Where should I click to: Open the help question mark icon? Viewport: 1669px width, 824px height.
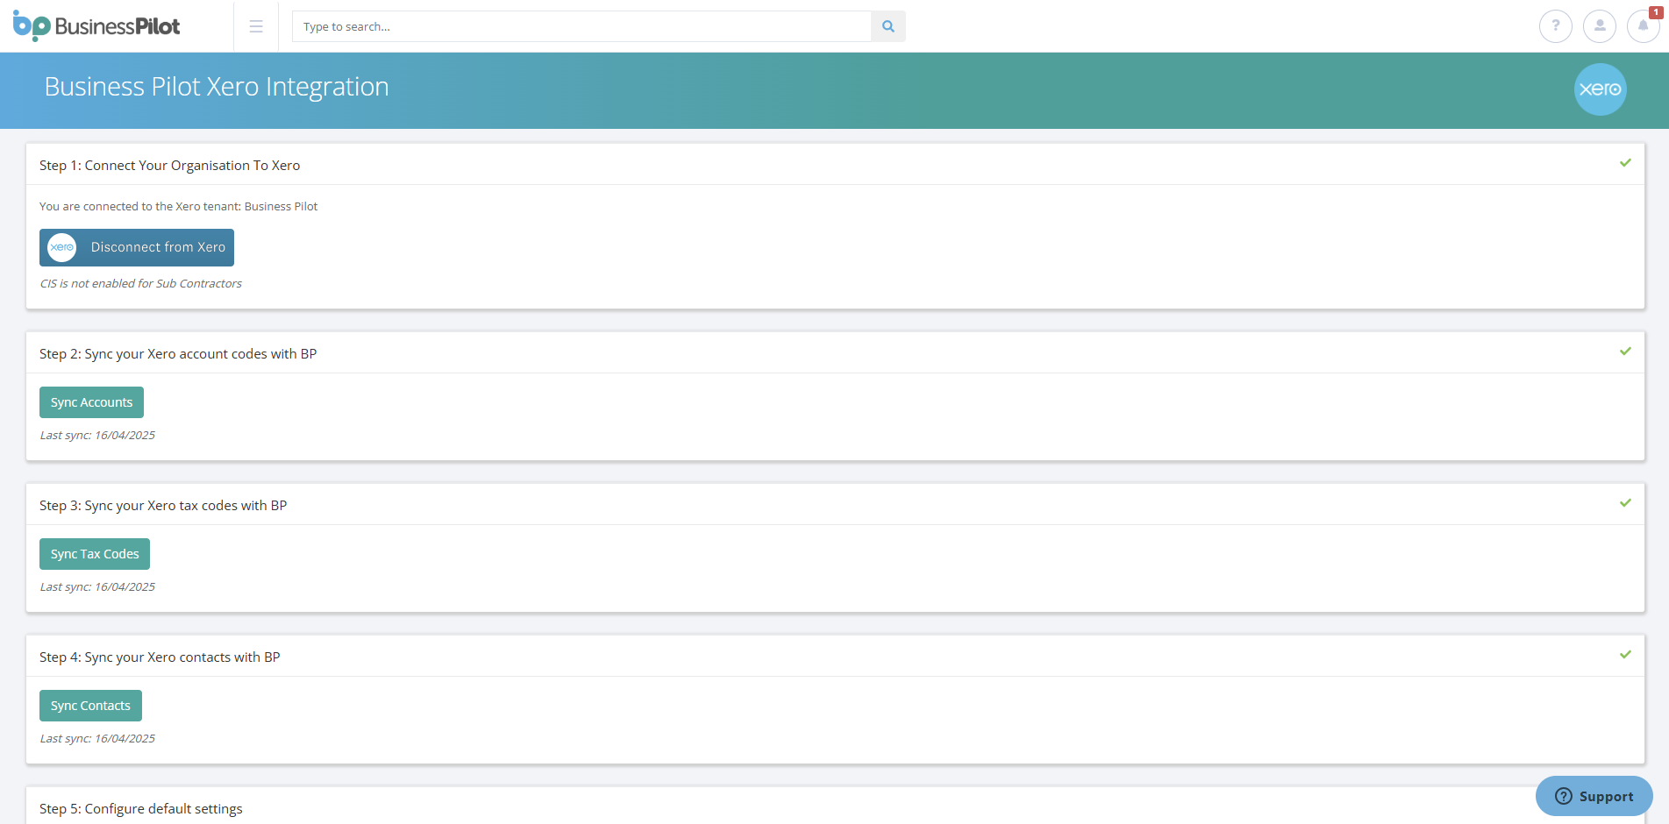(1555, 26)
